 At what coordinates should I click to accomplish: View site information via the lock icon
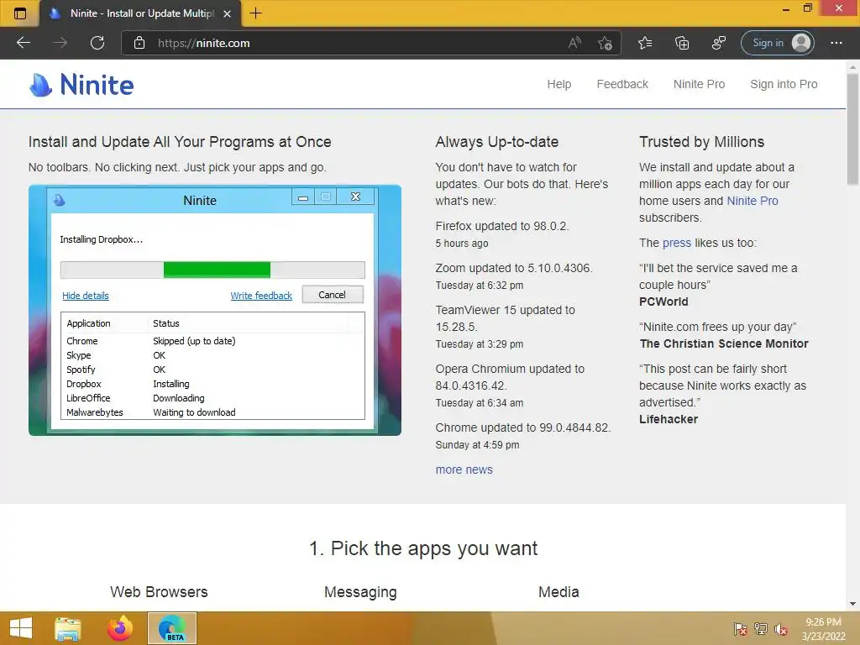point(139,43)
